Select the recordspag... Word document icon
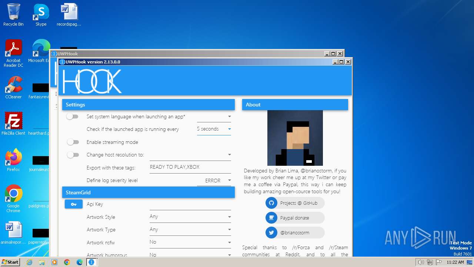The image size is (474, 267). (69, 15)
